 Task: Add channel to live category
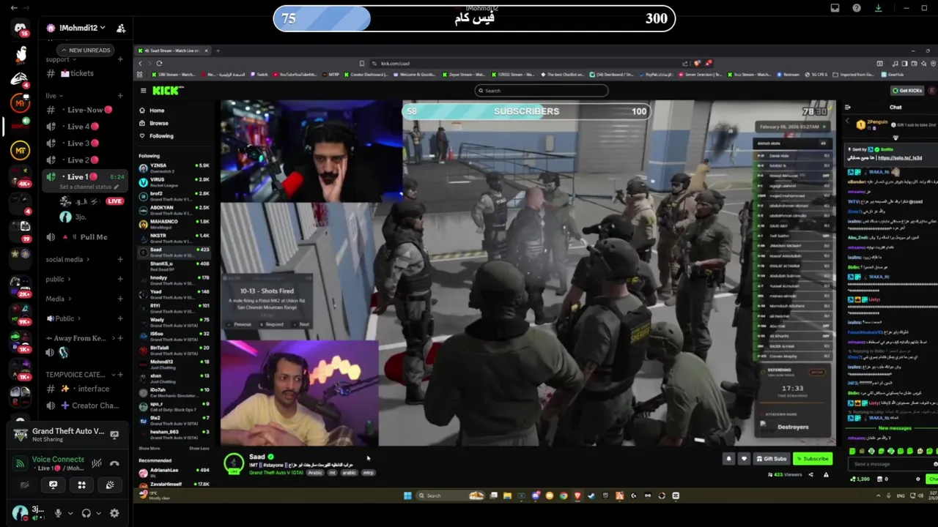(120, 96)
